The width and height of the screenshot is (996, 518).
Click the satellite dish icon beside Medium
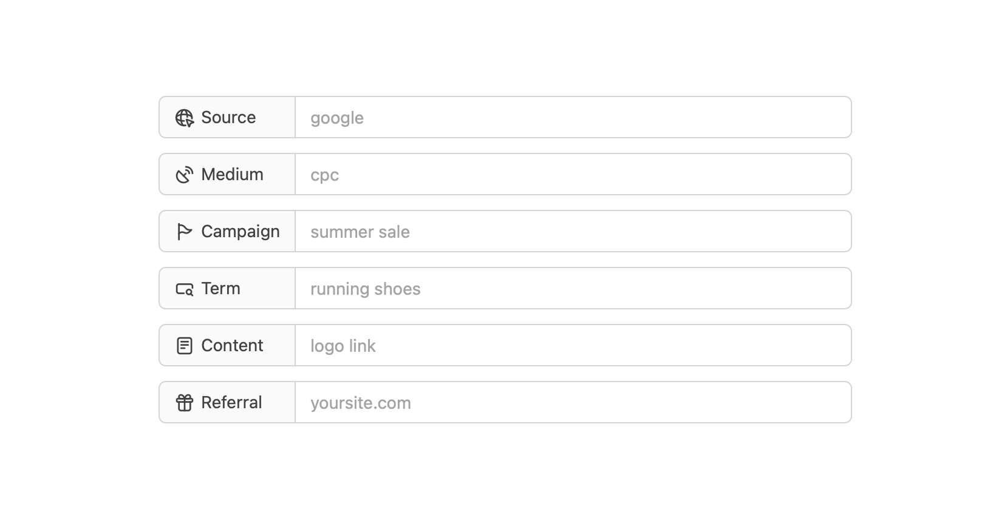(184, 175)
